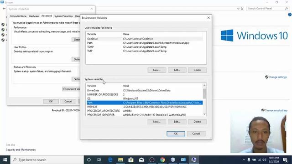Open Task View on the taskbar
The height and width of the screenshot is (164, 292).
[99, 160]
